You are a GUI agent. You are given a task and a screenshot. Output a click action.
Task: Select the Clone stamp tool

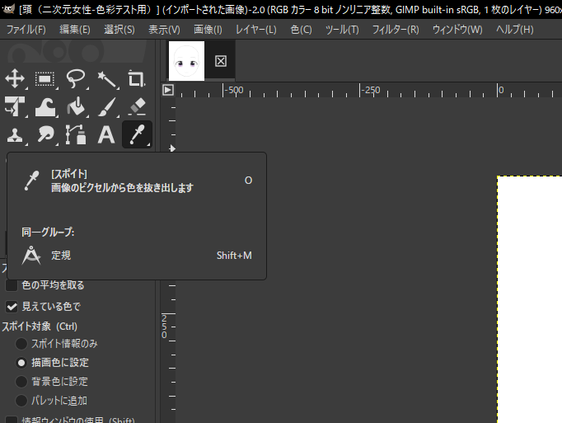(15, 135)
